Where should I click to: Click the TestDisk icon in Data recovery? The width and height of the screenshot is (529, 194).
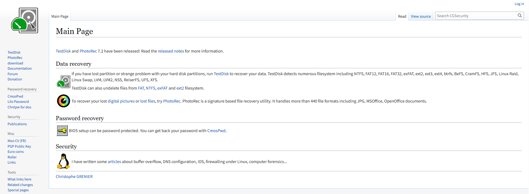[x=64, y=82]
